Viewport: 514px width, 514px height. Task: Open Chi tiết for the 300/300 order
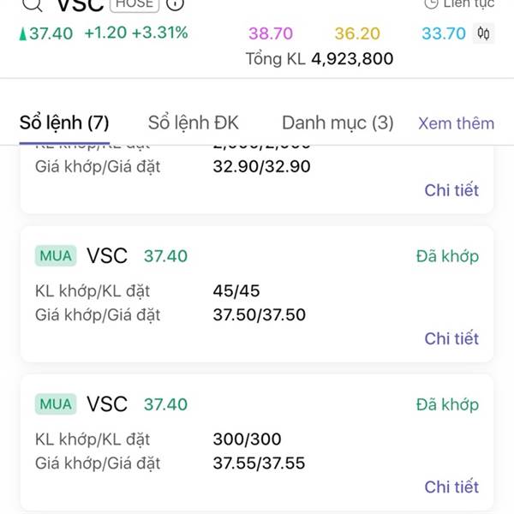pos(451,487)
